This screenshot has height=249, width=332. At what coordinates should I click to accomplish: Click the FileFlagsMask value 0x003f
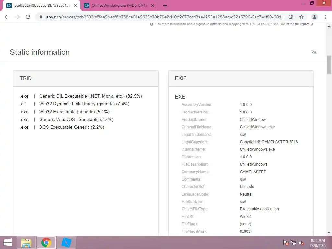(x=246, y=231)
